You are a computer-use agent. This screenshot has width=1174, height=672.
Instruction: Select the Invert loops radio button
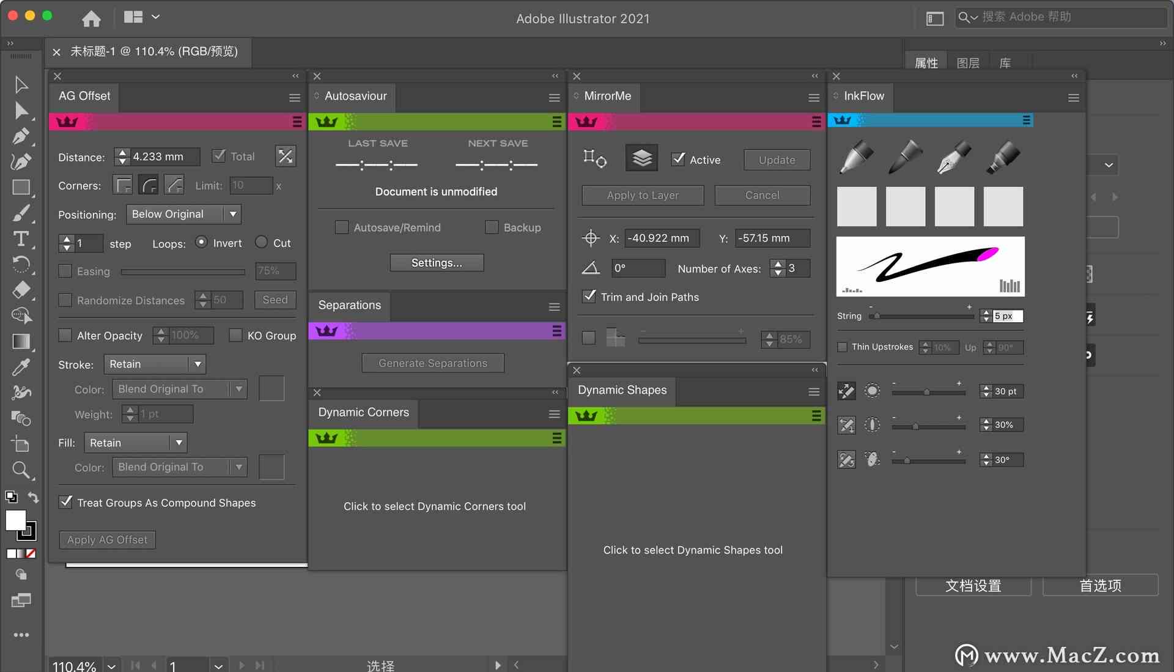pos(201,242)
